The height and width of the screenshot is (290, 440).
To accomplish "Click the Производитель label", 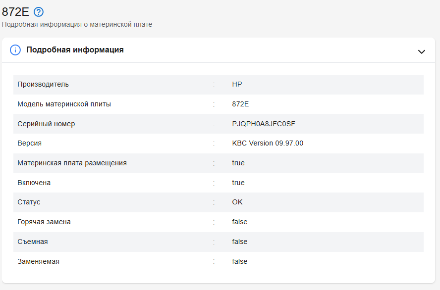I will [43, 84].
